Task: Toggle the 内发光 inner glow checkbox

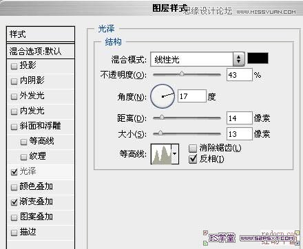Action: pos(14,111)
